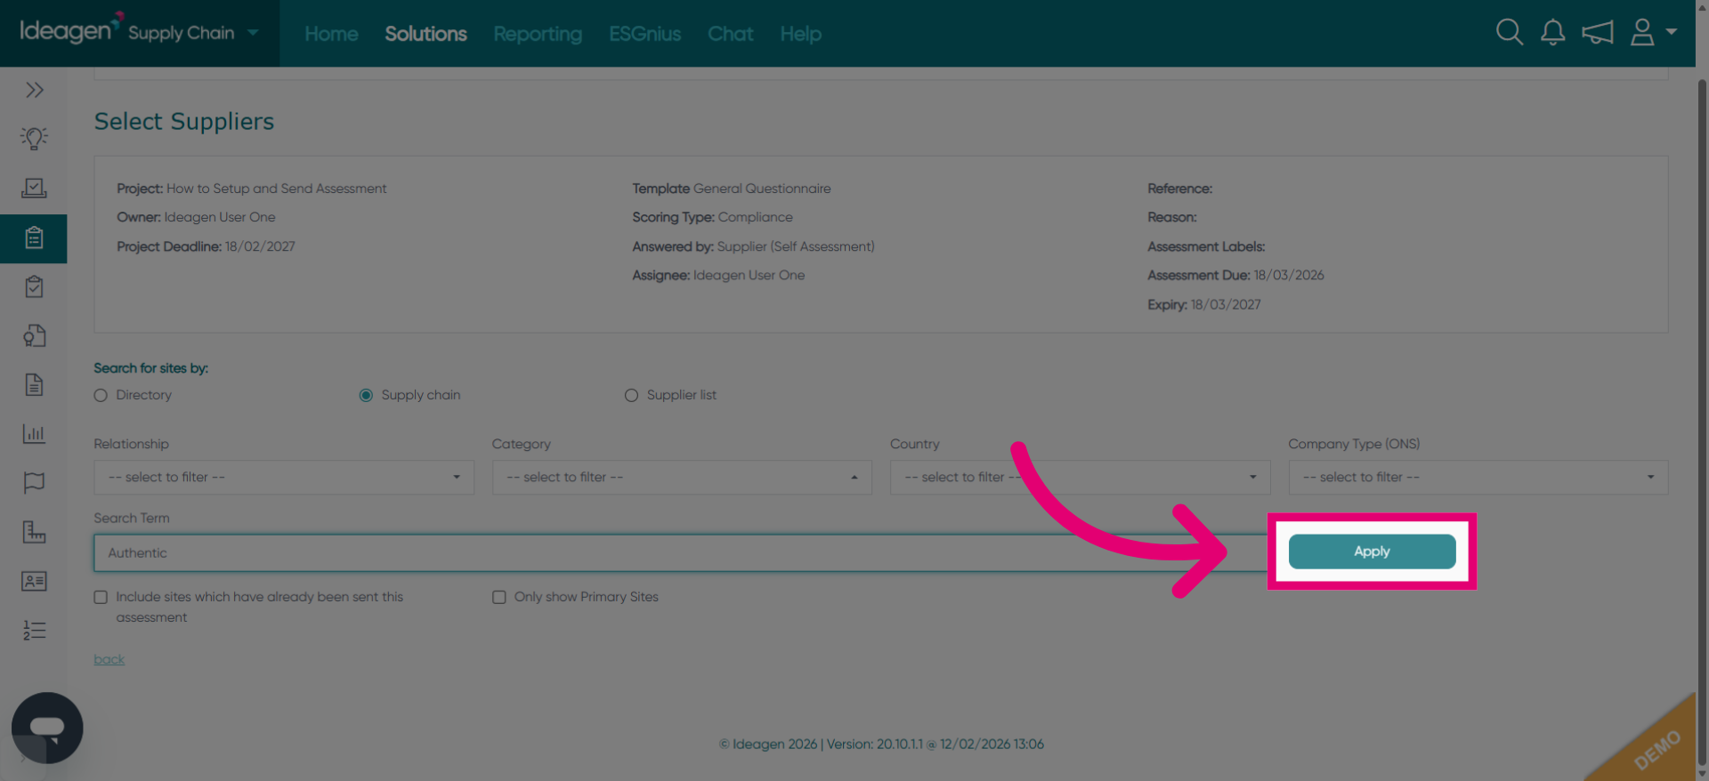This screenshot has width=1709, height=781.
Task: Open the Company Type (ONS) dropdown
Action: (1478, 477)
